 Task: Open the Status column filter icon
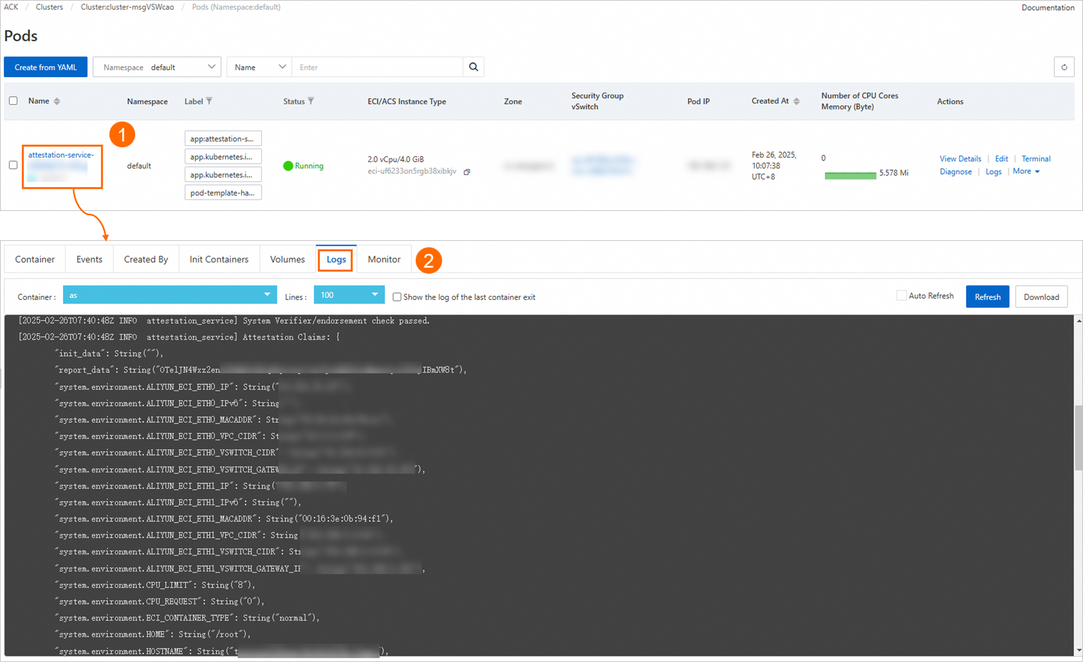(311, 101)
